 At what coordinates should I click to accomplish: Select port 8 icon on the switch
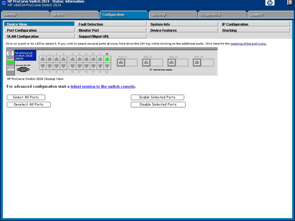(x=63, y=66)
